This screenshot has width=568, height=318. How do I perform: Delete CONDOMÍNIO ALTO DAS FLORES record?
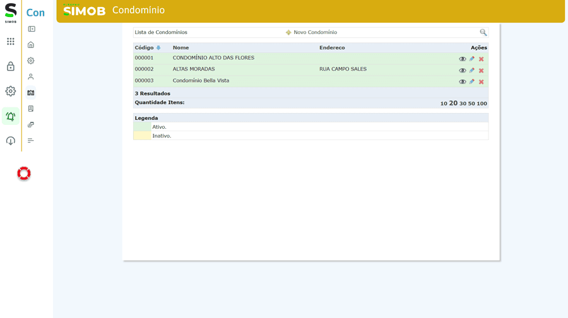[x=481, y=59]
